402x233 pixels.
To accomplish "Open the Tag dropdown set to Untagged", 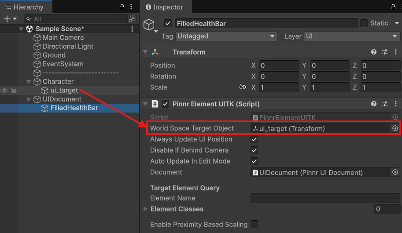I will tap(226, 36).
